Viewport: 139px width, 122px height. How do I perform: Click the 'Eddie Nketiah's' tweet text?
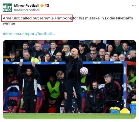[119, 18]
